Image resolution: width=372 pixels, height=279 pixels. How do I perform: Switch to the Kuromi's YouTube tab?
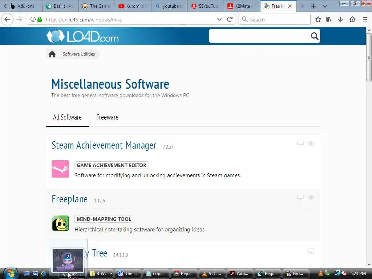click(133, 6)
